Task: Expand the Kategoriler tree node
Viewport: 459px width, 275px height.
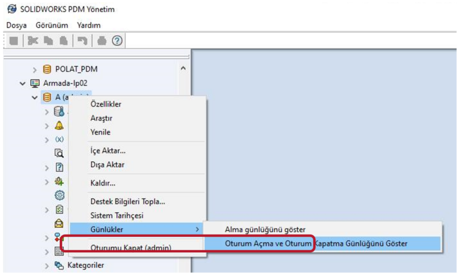Action: (x=47, y=265)
